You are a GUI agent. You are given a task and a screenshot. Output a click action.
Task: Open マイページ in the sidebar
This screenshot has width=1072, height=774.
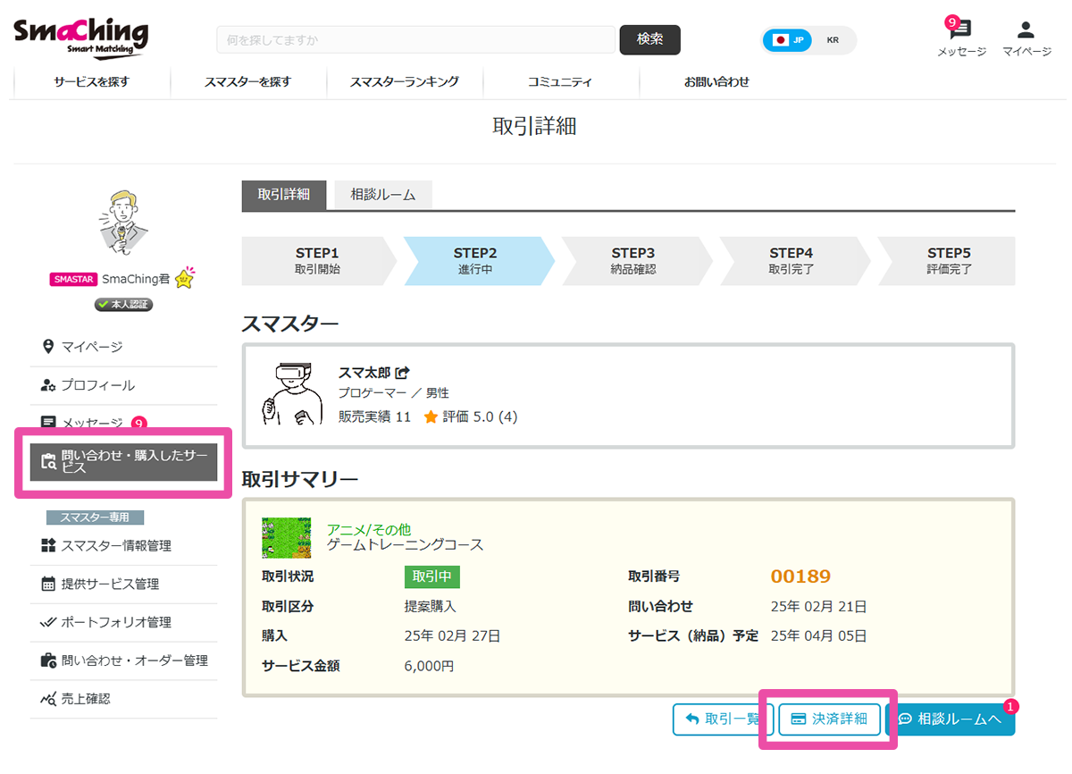91,347
